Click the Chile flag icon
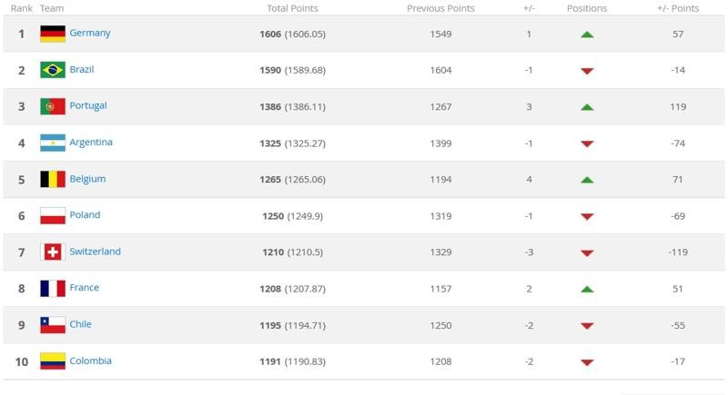Image resolution: width=728 pixels, height=395 pixels. pyautogui.click(x=53, y=325)
